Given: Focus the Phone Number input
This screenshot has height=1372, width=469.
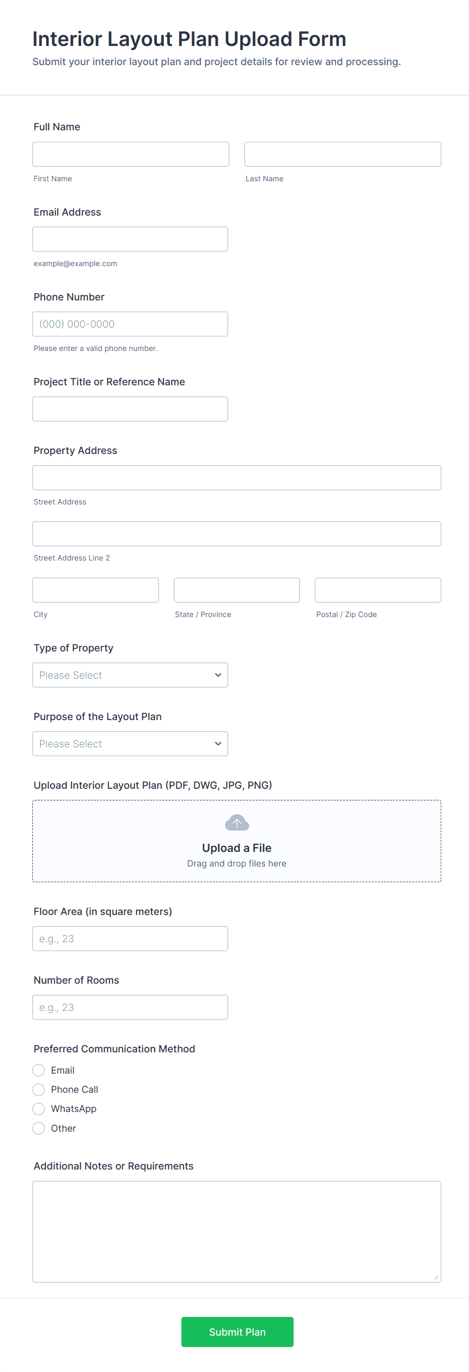Looking at the screenshot, I should [130, 324].
